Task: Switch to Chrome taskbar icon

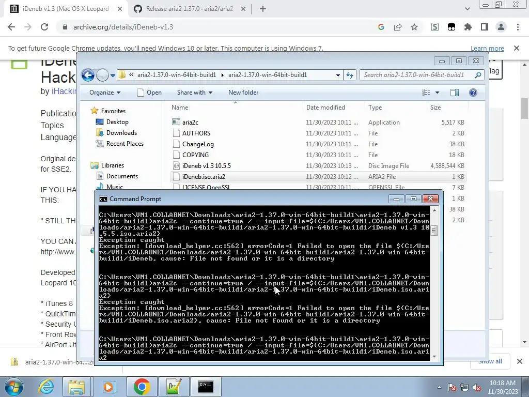Action: tap(142, 387)
